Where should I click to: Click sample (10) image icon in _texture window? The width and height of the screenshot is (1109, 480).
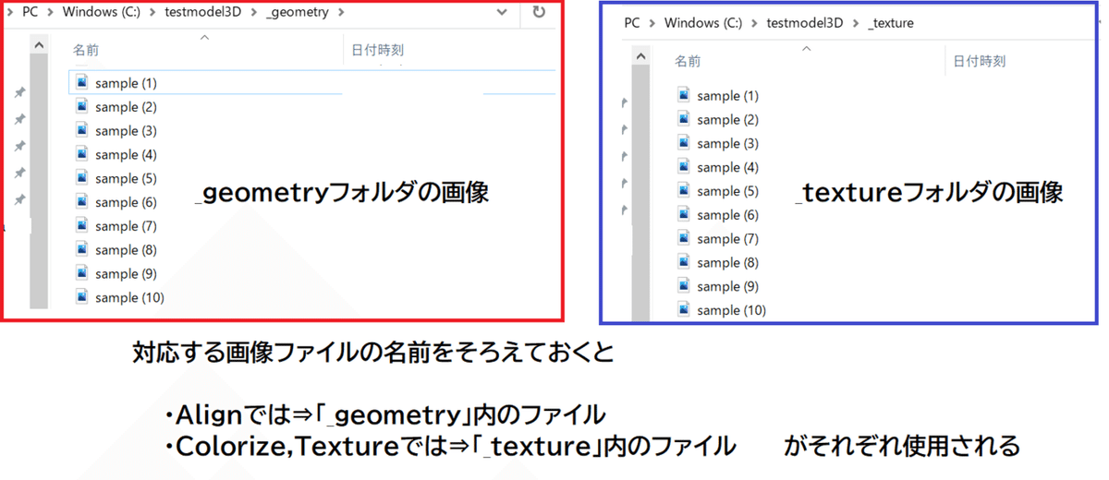pyautogui.click(x=684, y=309)
